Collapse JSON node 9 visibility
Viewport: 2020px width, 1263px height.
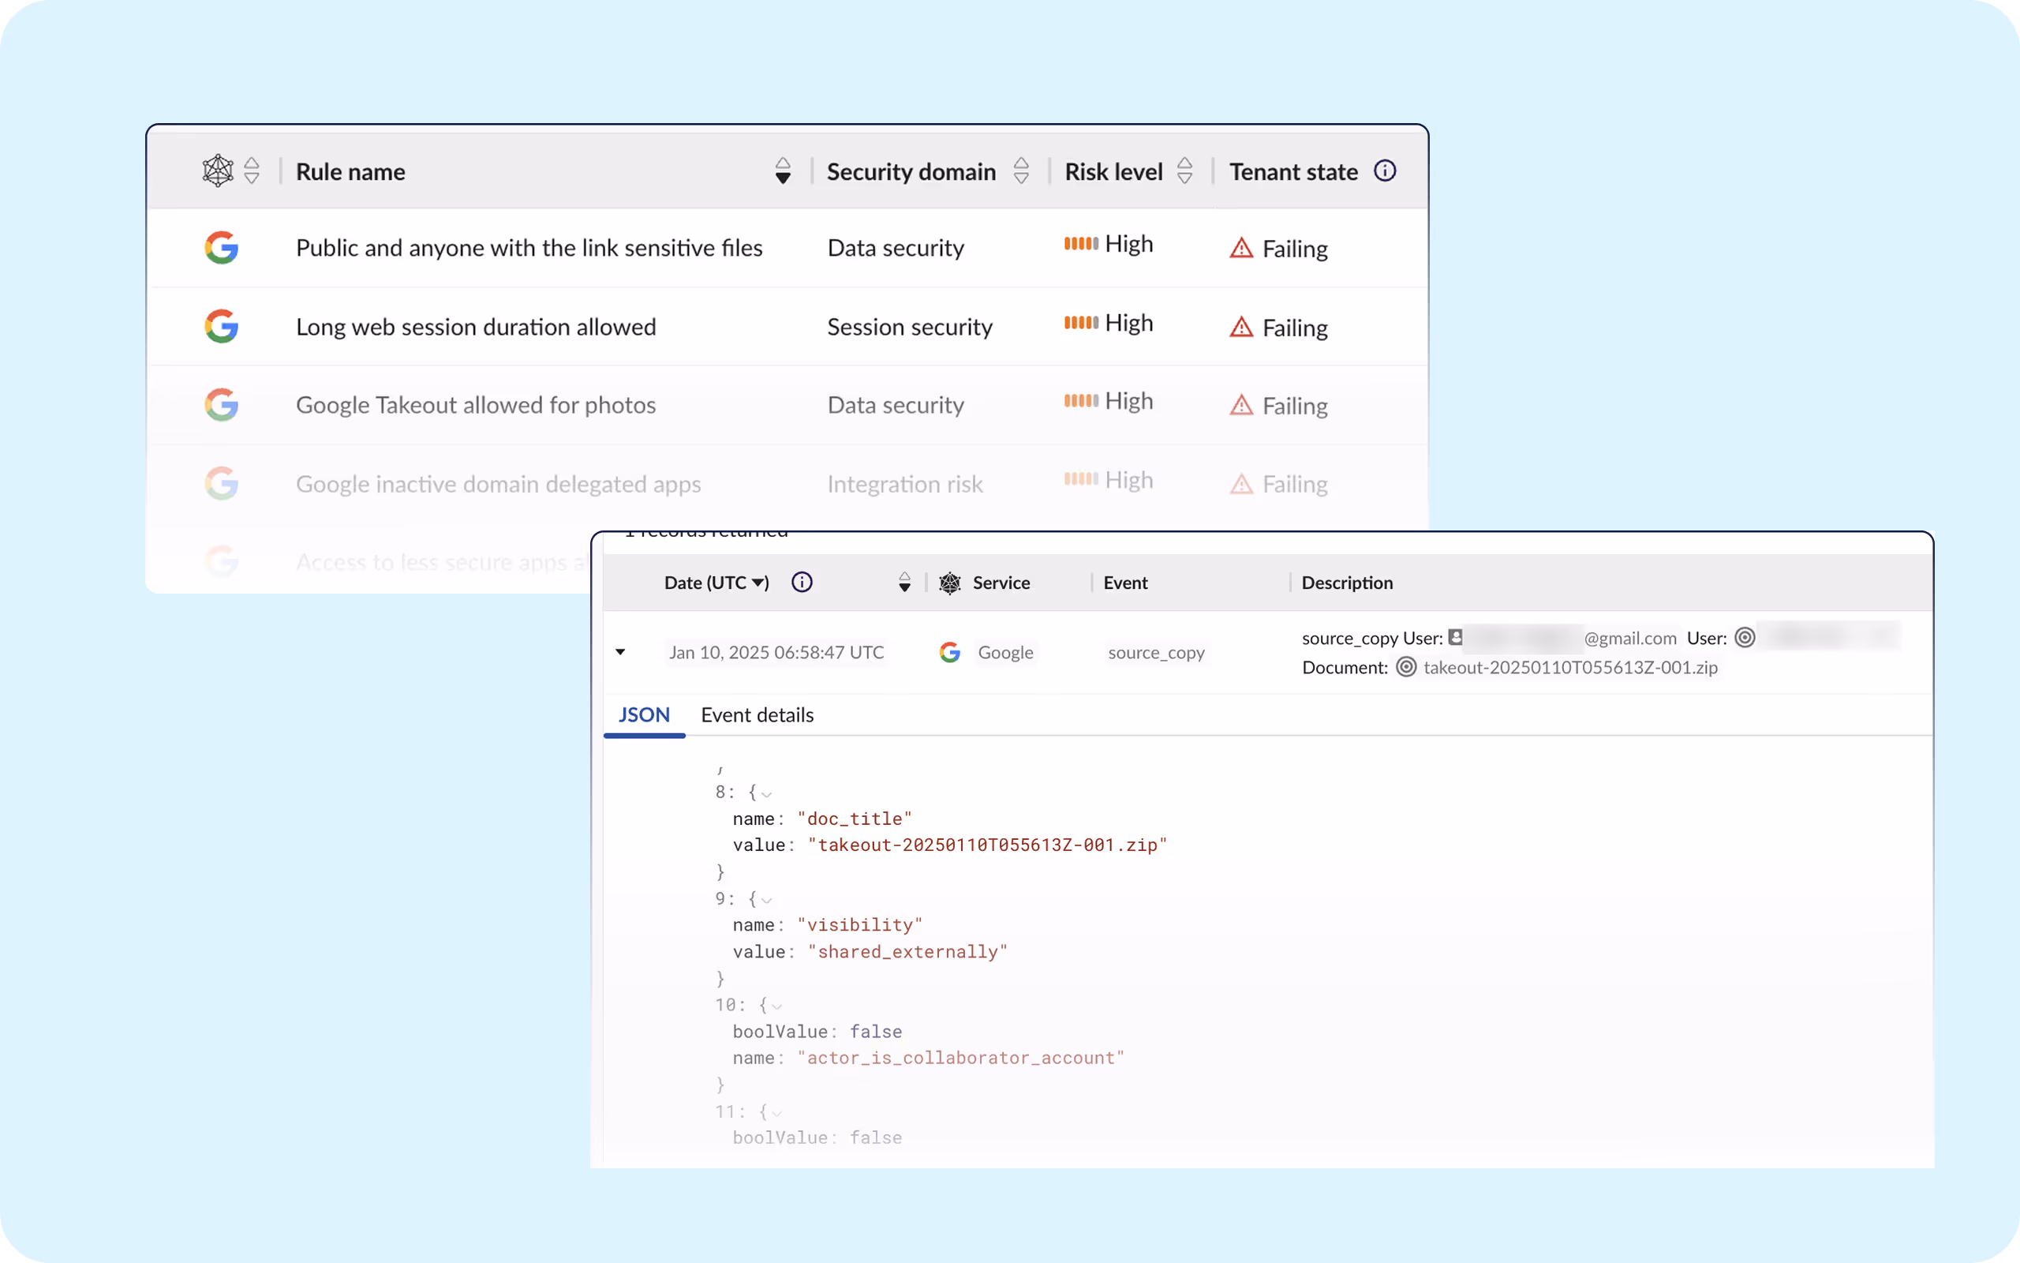(x=766, y=901)
